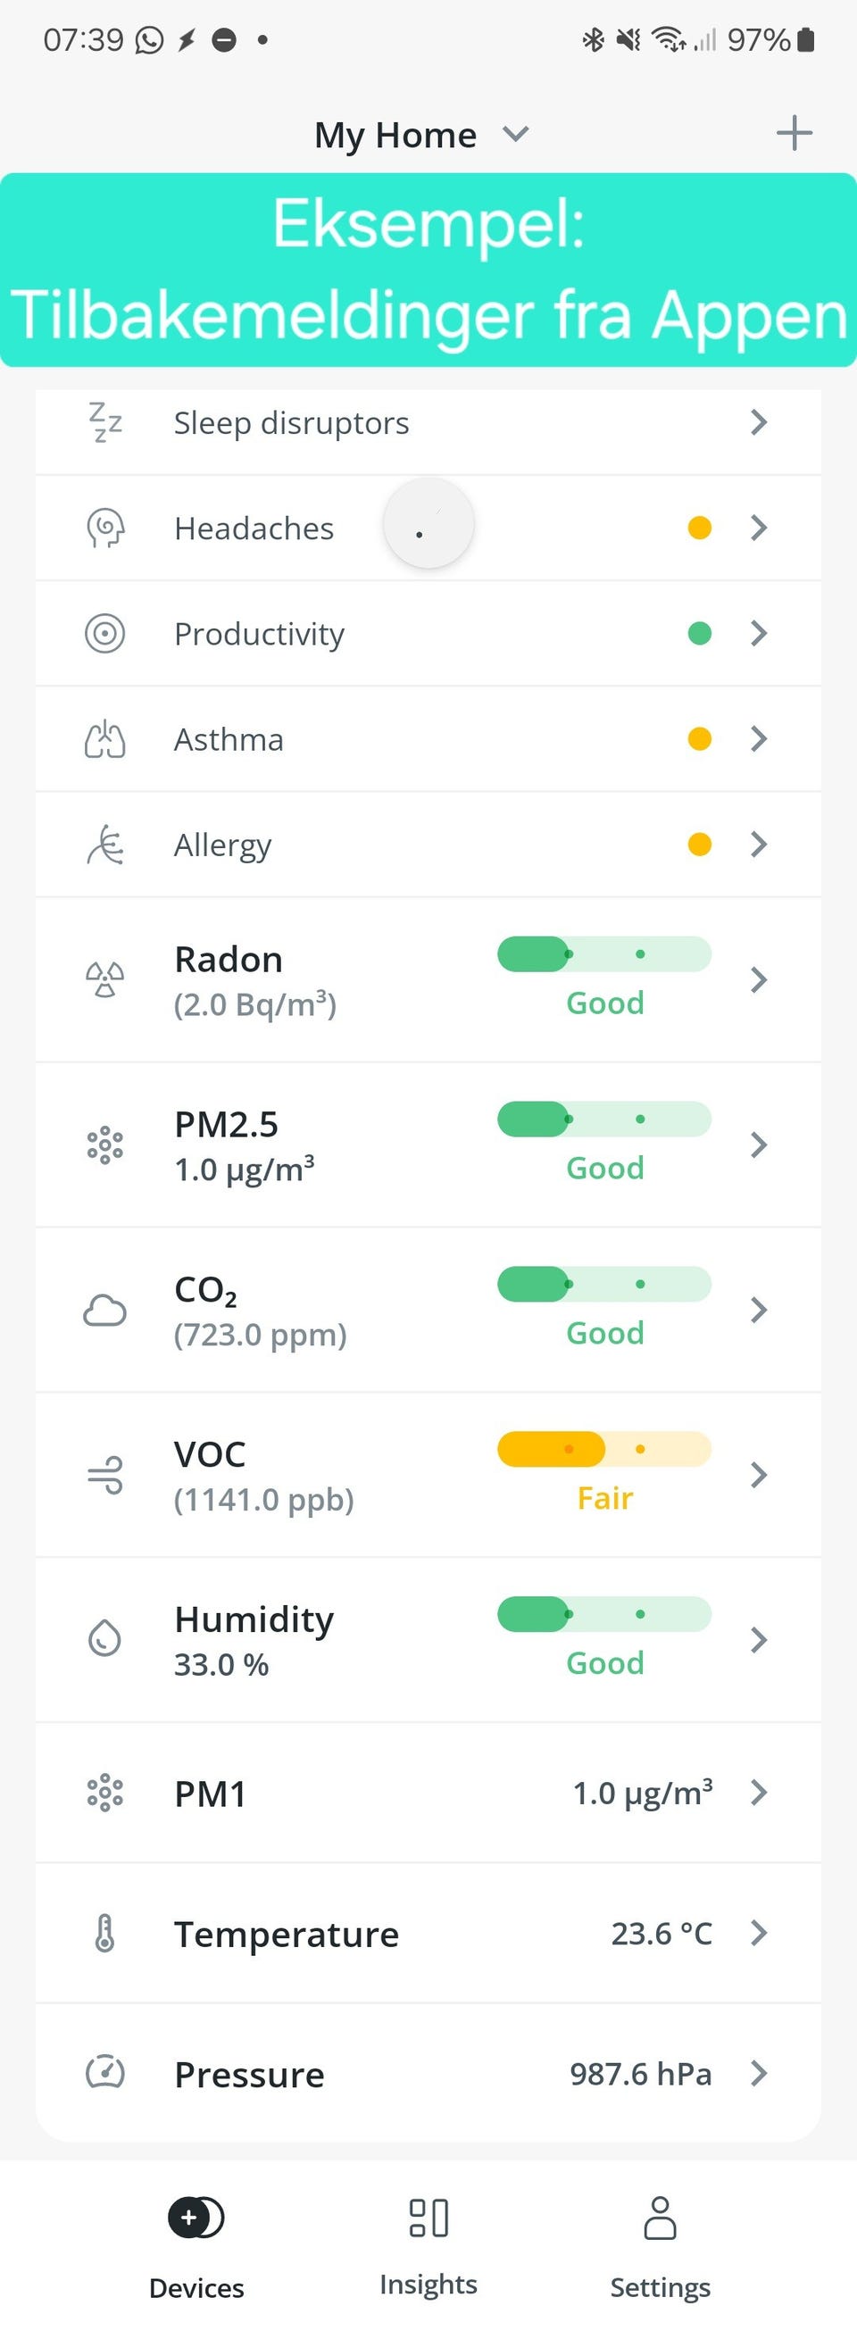857x2339 pixels.
Task: Tap the Headaches head icon
Action: pos(105,529)
